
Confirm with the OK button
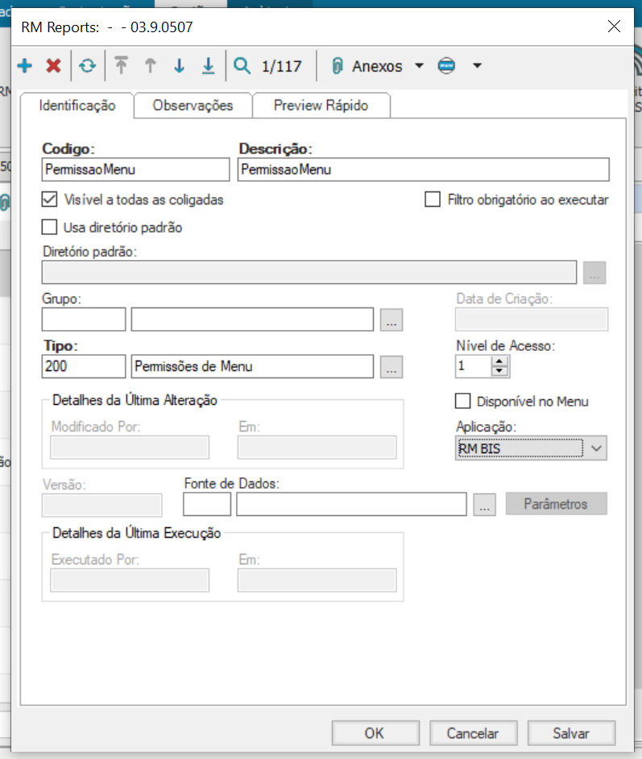[375, 733]
